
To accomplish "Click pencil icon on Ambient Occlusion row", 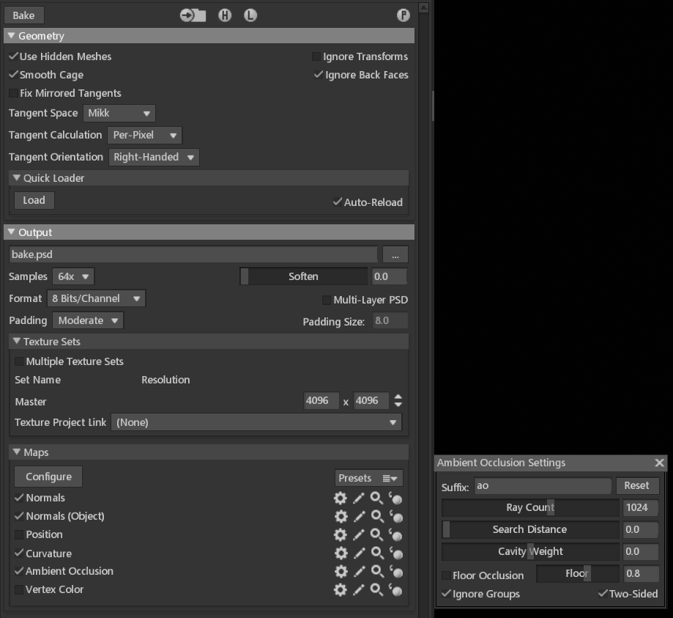I will point(360,572).
